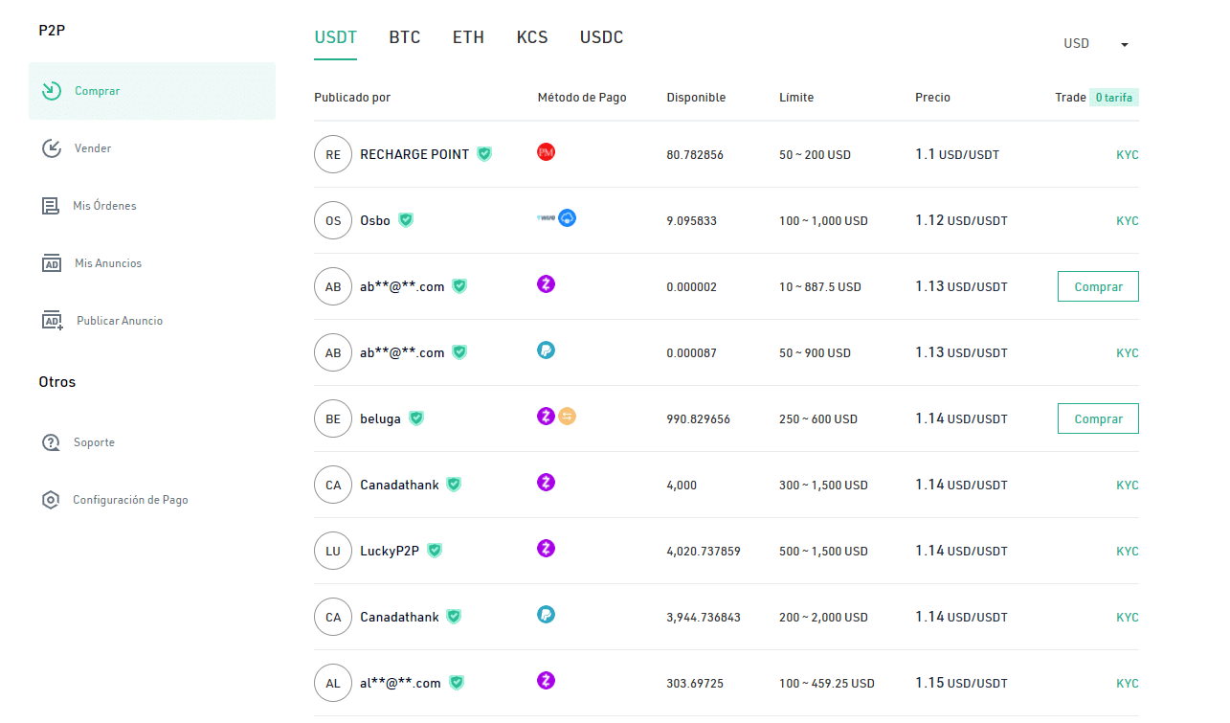Image resolution: width=1230 pixels, height=723 pixels.
Task: Click Comprar button on the 10 ~ 887.5 USD offer
Action: point(1098,286)
